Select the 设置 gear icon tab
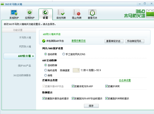The image size is (154, 114). click(x=45, y=12)
